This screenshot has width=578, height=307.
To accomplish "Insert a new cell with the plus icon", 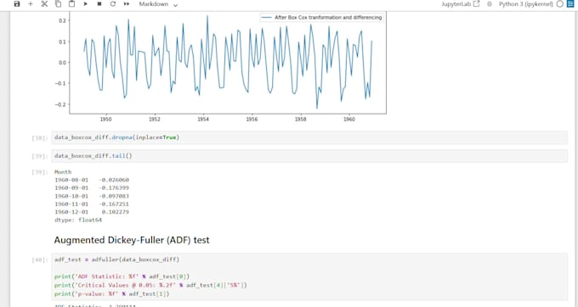I will 31,4.
